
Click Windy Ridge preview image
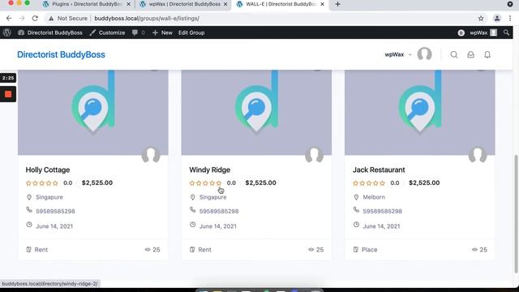tap(256, 113)
